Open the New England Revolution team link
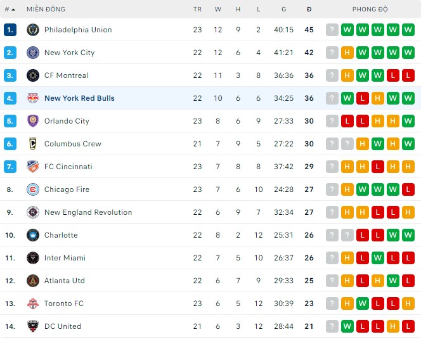 tap(88, 212)
